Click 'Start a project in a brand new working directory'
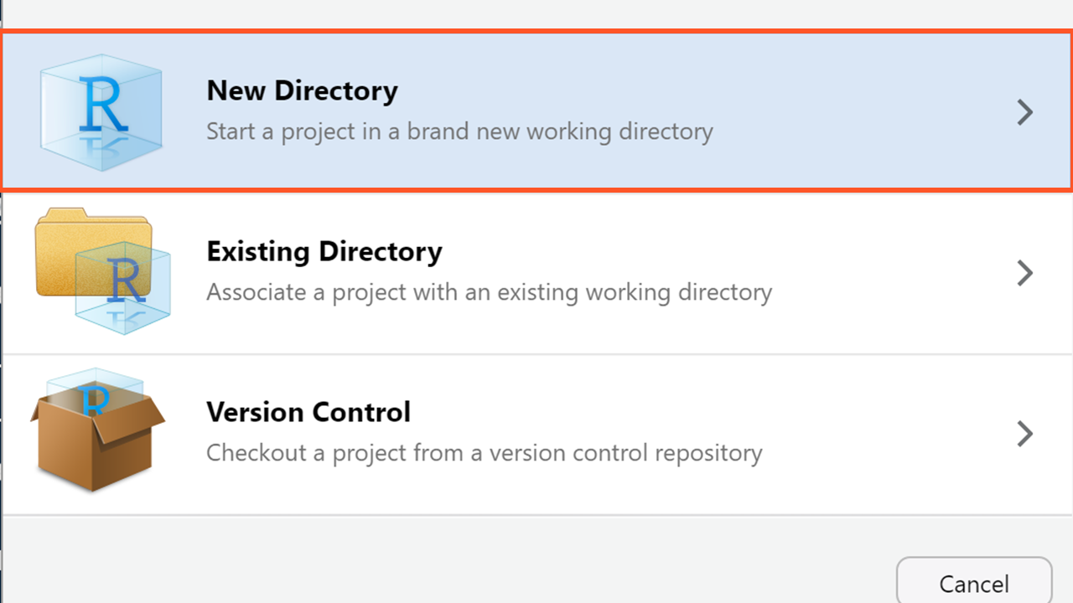 point(459,131)
